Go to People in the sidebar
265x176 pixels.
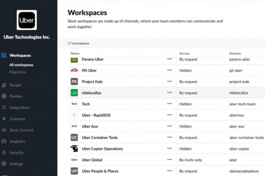[x=15, y=85]
